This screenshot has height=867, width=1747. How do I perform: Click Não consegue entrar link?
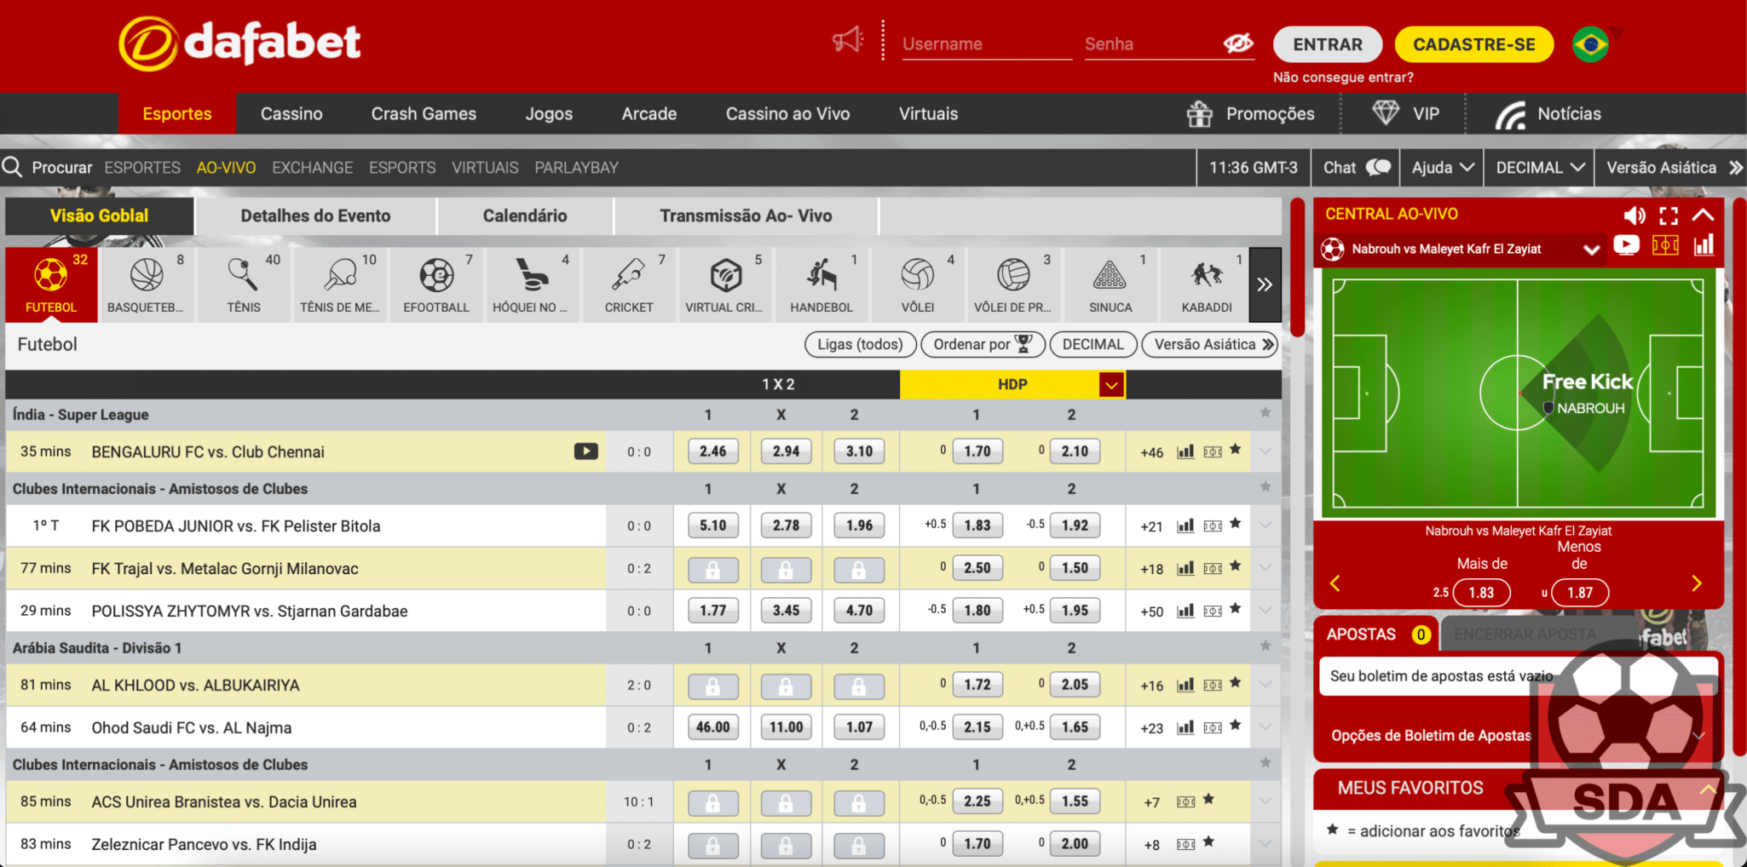point(1343,78)
